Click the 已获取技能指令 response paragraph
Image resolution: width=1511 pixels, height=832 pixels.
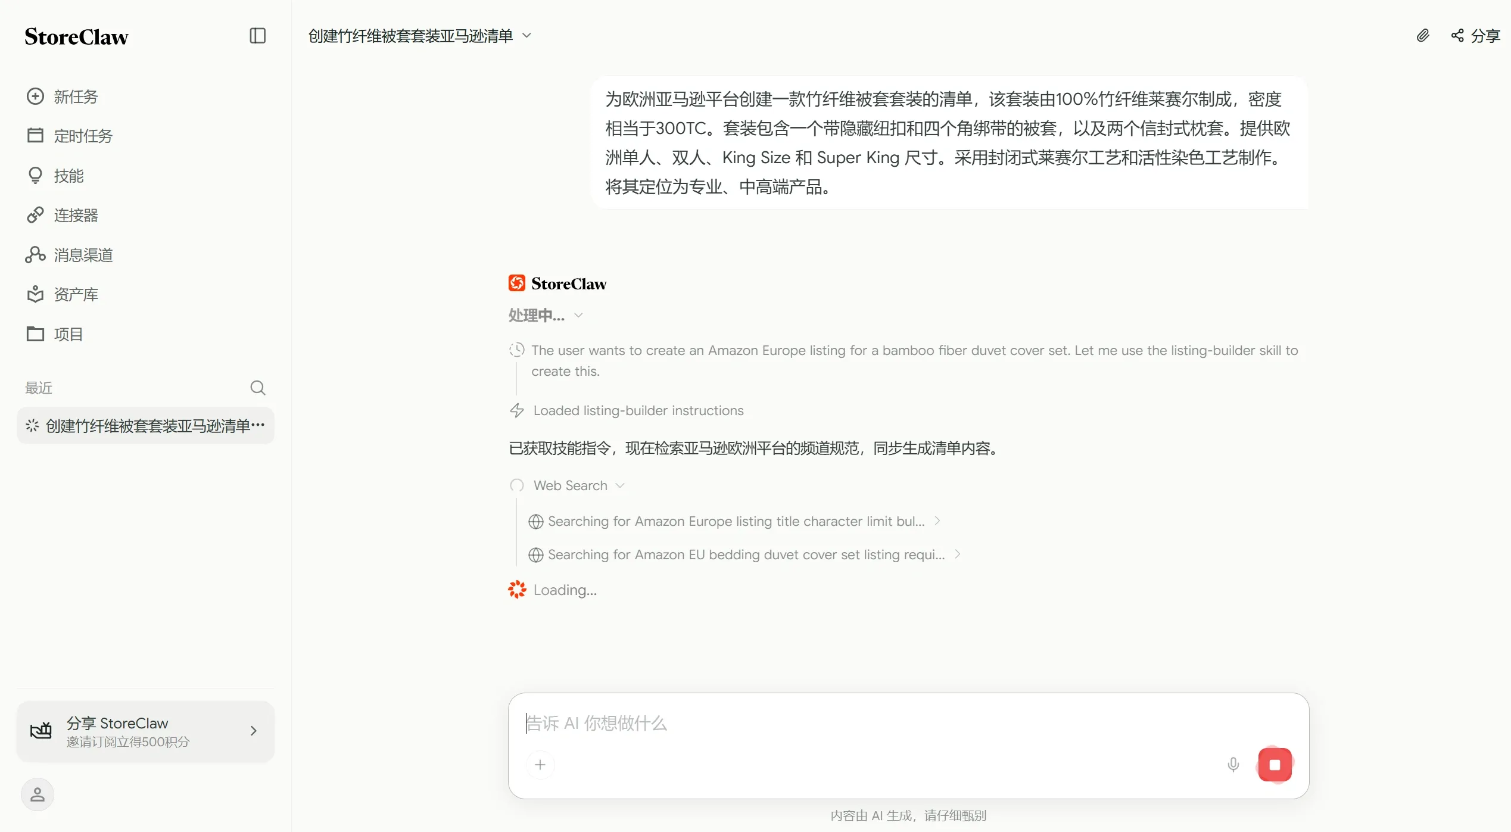tap(754, 448)
